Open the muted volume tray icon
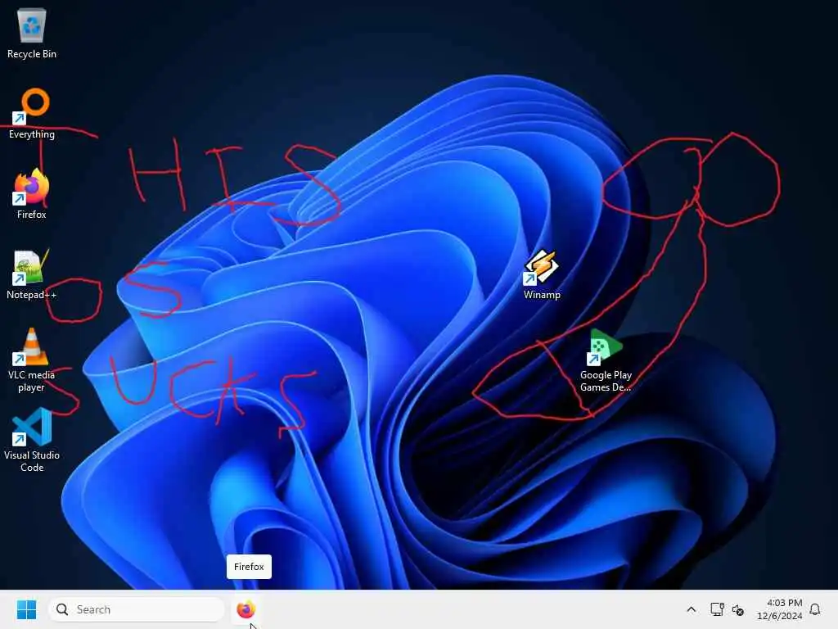Screen dimensions: 838x629 click(738, 609)
